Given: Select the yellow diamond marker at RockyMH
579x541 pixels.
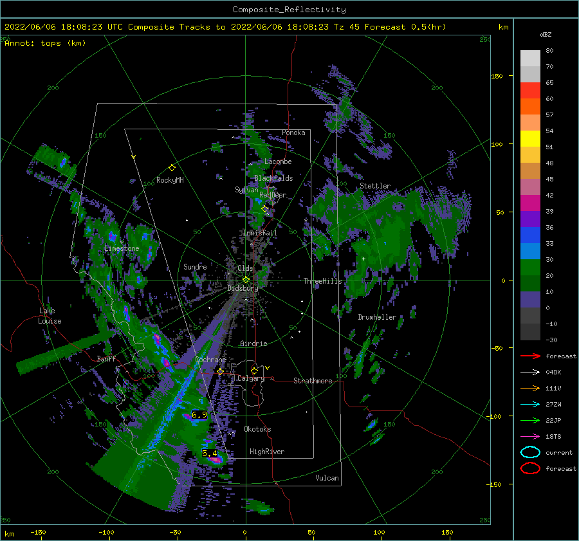Looking at the screenshot, I should (x=172, y=168).
